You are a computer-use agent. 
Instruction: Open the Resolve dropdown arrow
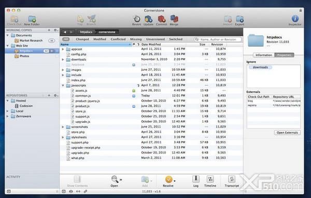pos(175,181)
